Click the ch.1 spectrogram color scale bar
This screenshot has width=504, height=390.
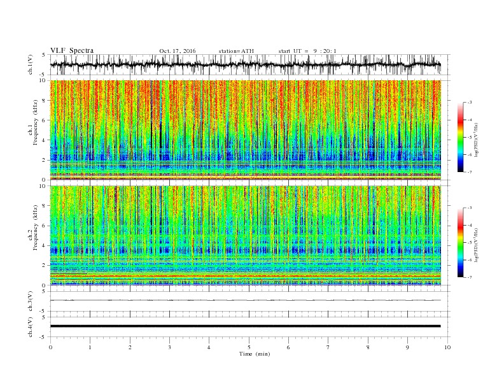(x=460, y=137)
